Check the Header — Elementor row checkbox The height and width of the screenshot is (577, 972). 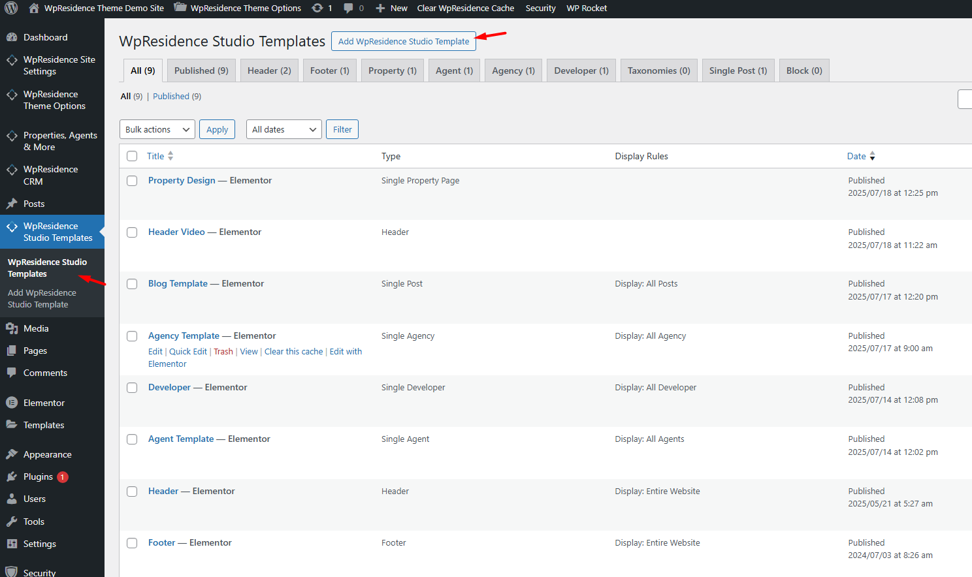click(x=132, y=491)
